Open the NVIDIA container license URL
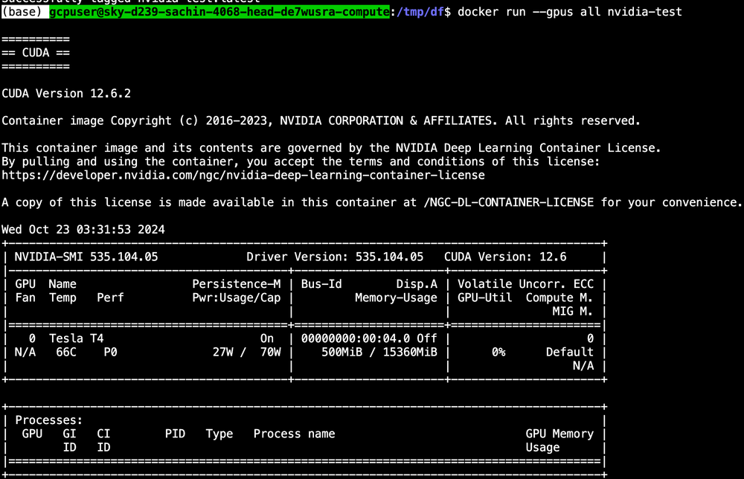The height and width of the screenshot is (479, 744). 243,175
